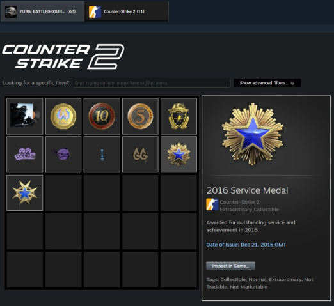The height and width of the screenshot is (306, 334).
Task: Switch to Counter-Strike 2 inventory tab
Action: pos(127,11)
